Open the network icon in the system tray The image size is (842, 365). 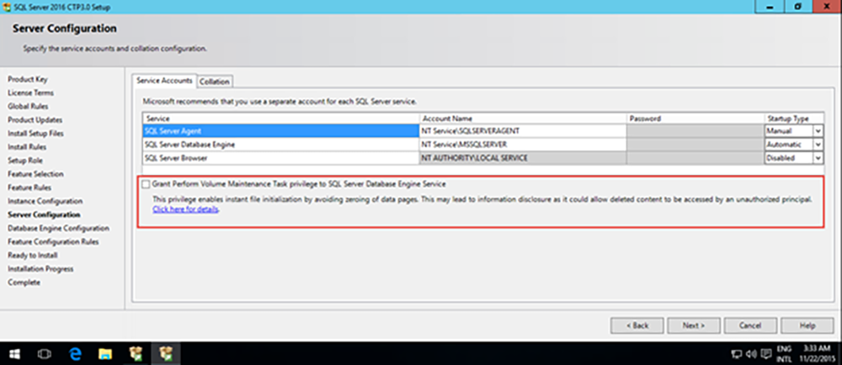point(738,354)
